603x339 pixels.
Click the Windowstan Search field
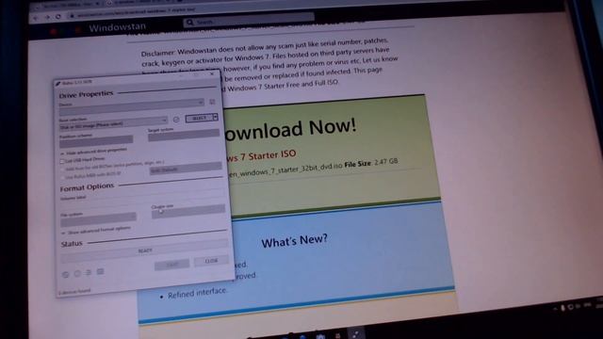pos(249,21)
